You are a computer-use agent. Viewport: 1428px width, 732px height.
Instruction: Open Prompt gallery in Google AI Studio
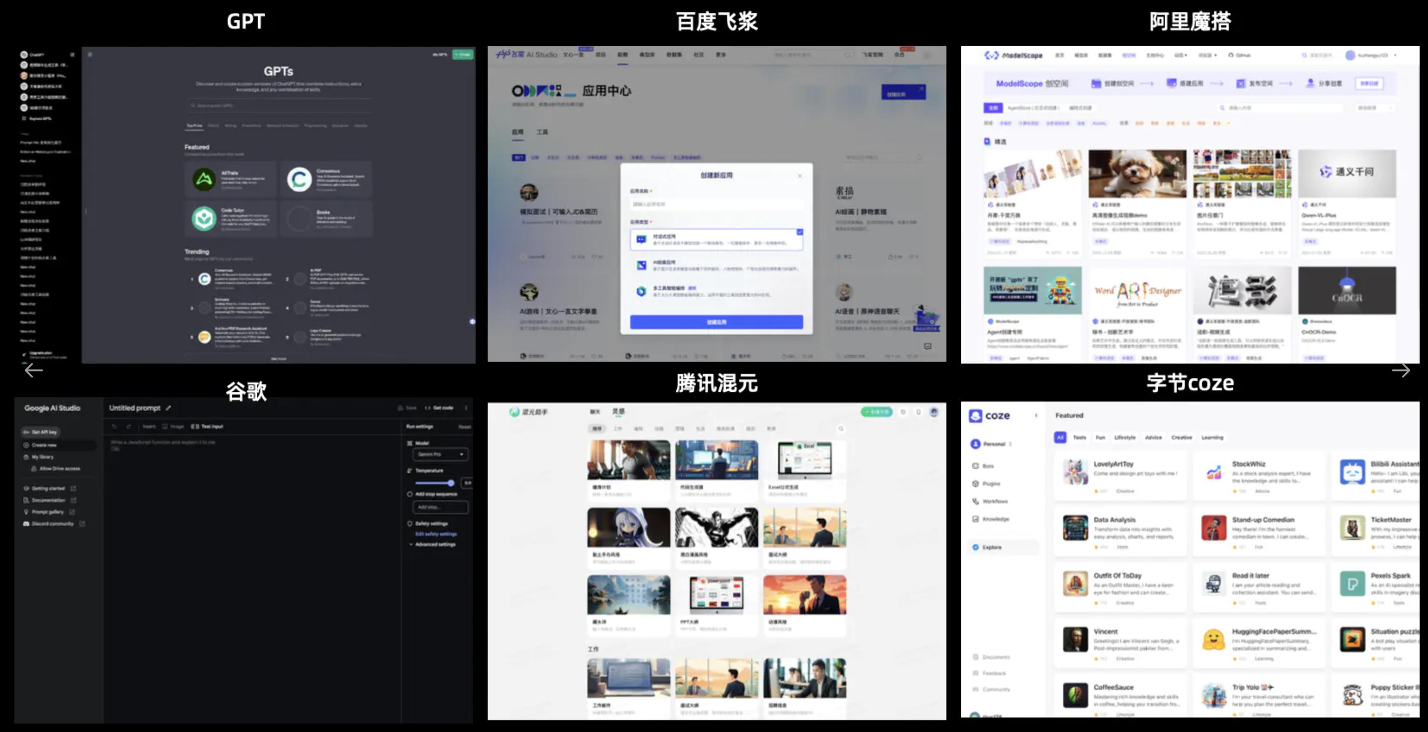coord(47,512)
